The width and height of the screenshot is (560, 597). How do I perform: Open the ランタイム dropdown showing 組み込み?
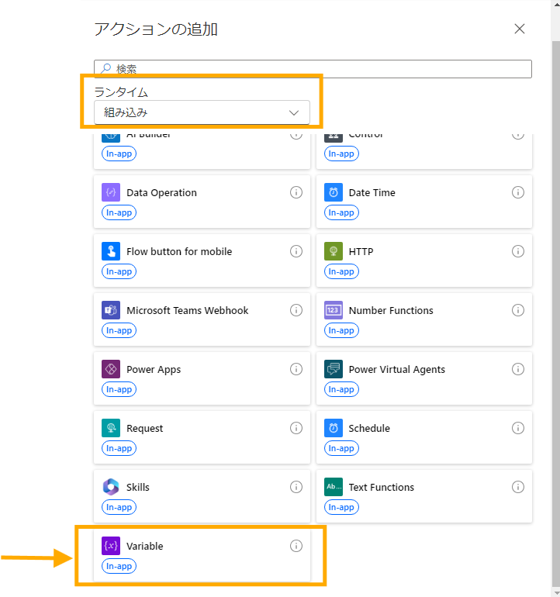pos(202,112)
